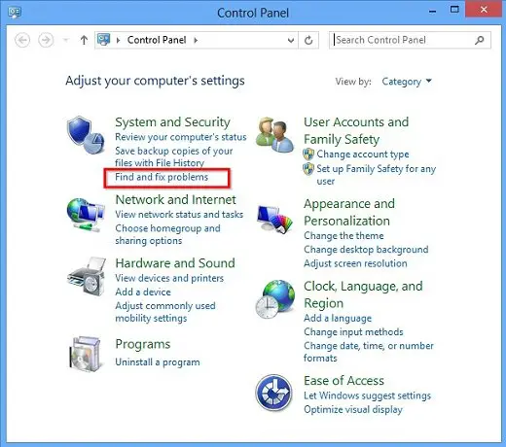
Task: Click the Appearance and Personalization monitor icon
Action: point(274,220)
